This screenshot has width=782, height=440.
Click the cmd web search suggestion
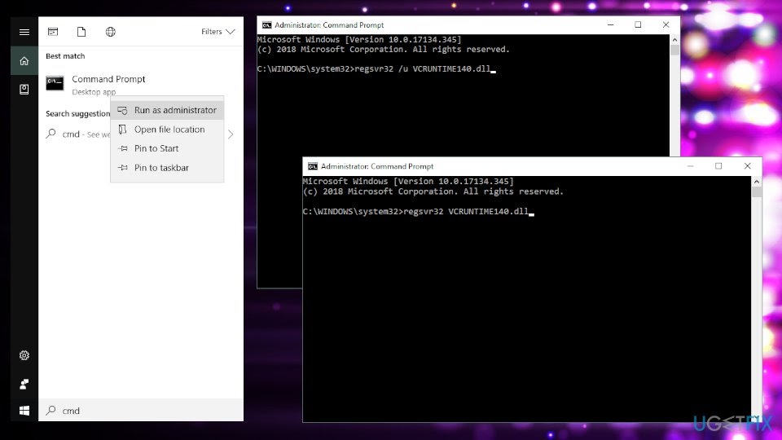click(73, 134)
